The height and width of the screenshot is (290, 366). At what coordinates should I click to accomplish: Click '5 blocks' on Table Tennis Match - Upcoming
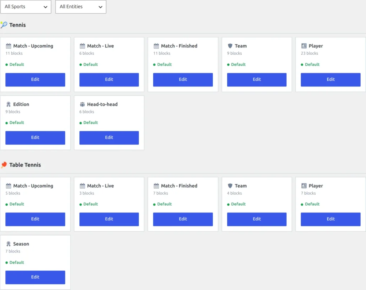click(x=13, y=193)
